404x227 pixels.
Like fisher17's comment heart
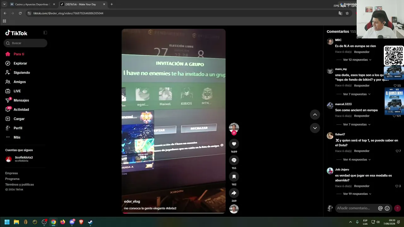coord(397,151)
